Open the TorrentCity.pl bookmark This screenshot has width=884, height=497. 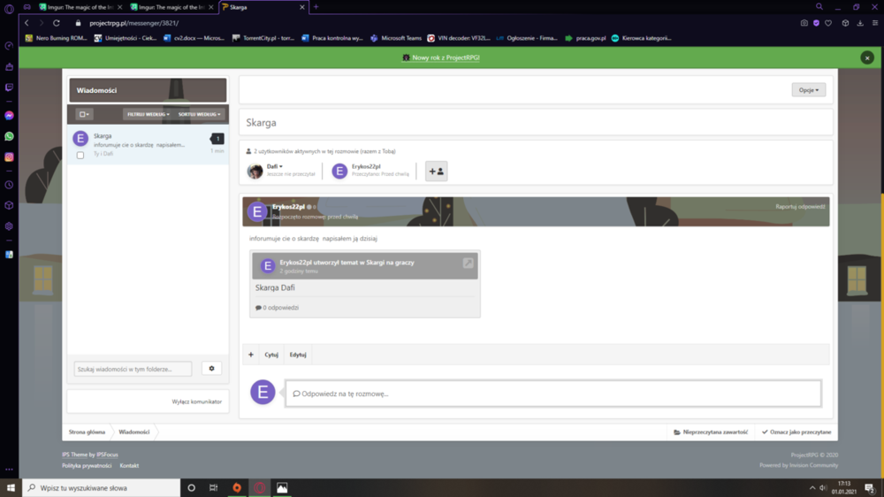click(x=263, y=38)
